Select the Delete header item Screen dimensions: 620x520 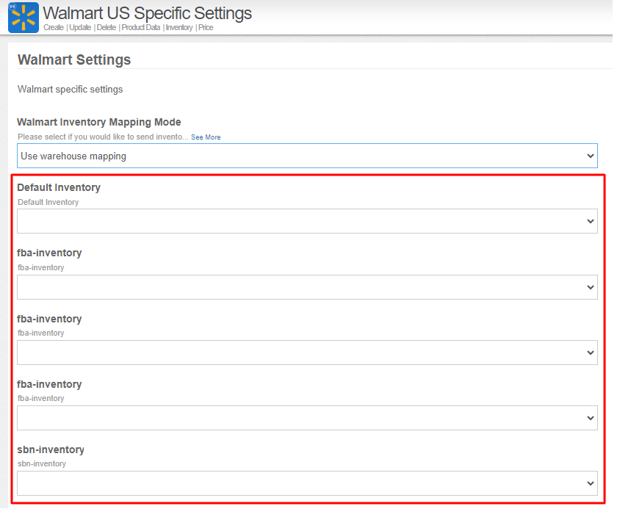[x=107, y=27]
